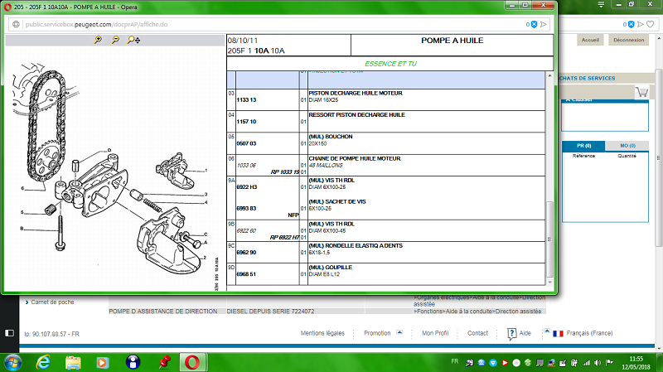Open the media player icon in taskbar
This screenshot has height=372, width=663.
[x=102, y=363]
